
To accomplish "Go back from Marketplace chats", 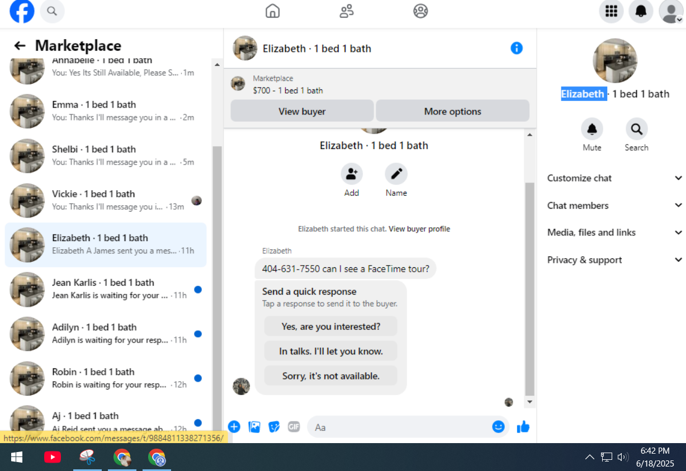I will point(20,46).
